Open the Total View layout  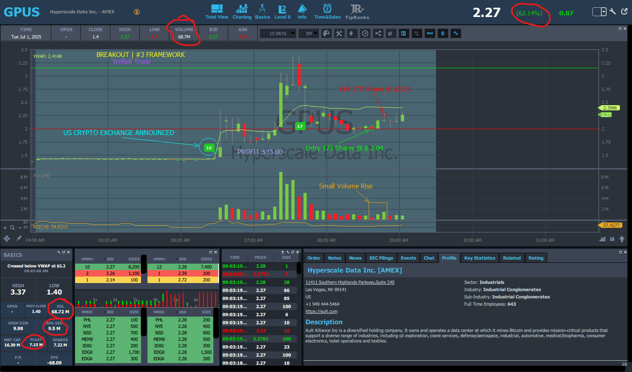pyautogui.click(x=217, y=11)
